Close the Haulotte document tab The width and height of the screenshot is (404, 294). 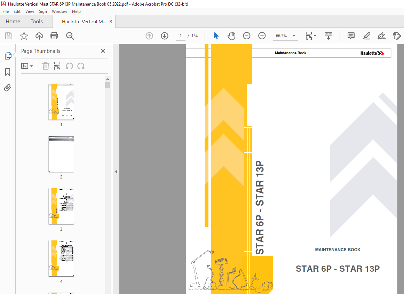click(x=111, y=21)
